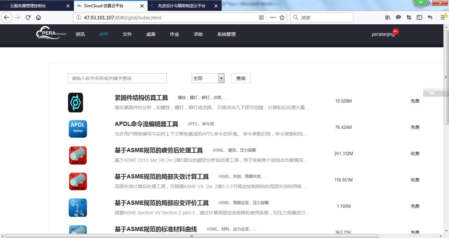Open the 基于ASME规范的标准材料曲线 title link
449x238 pixels.
(x=156, y=229)
